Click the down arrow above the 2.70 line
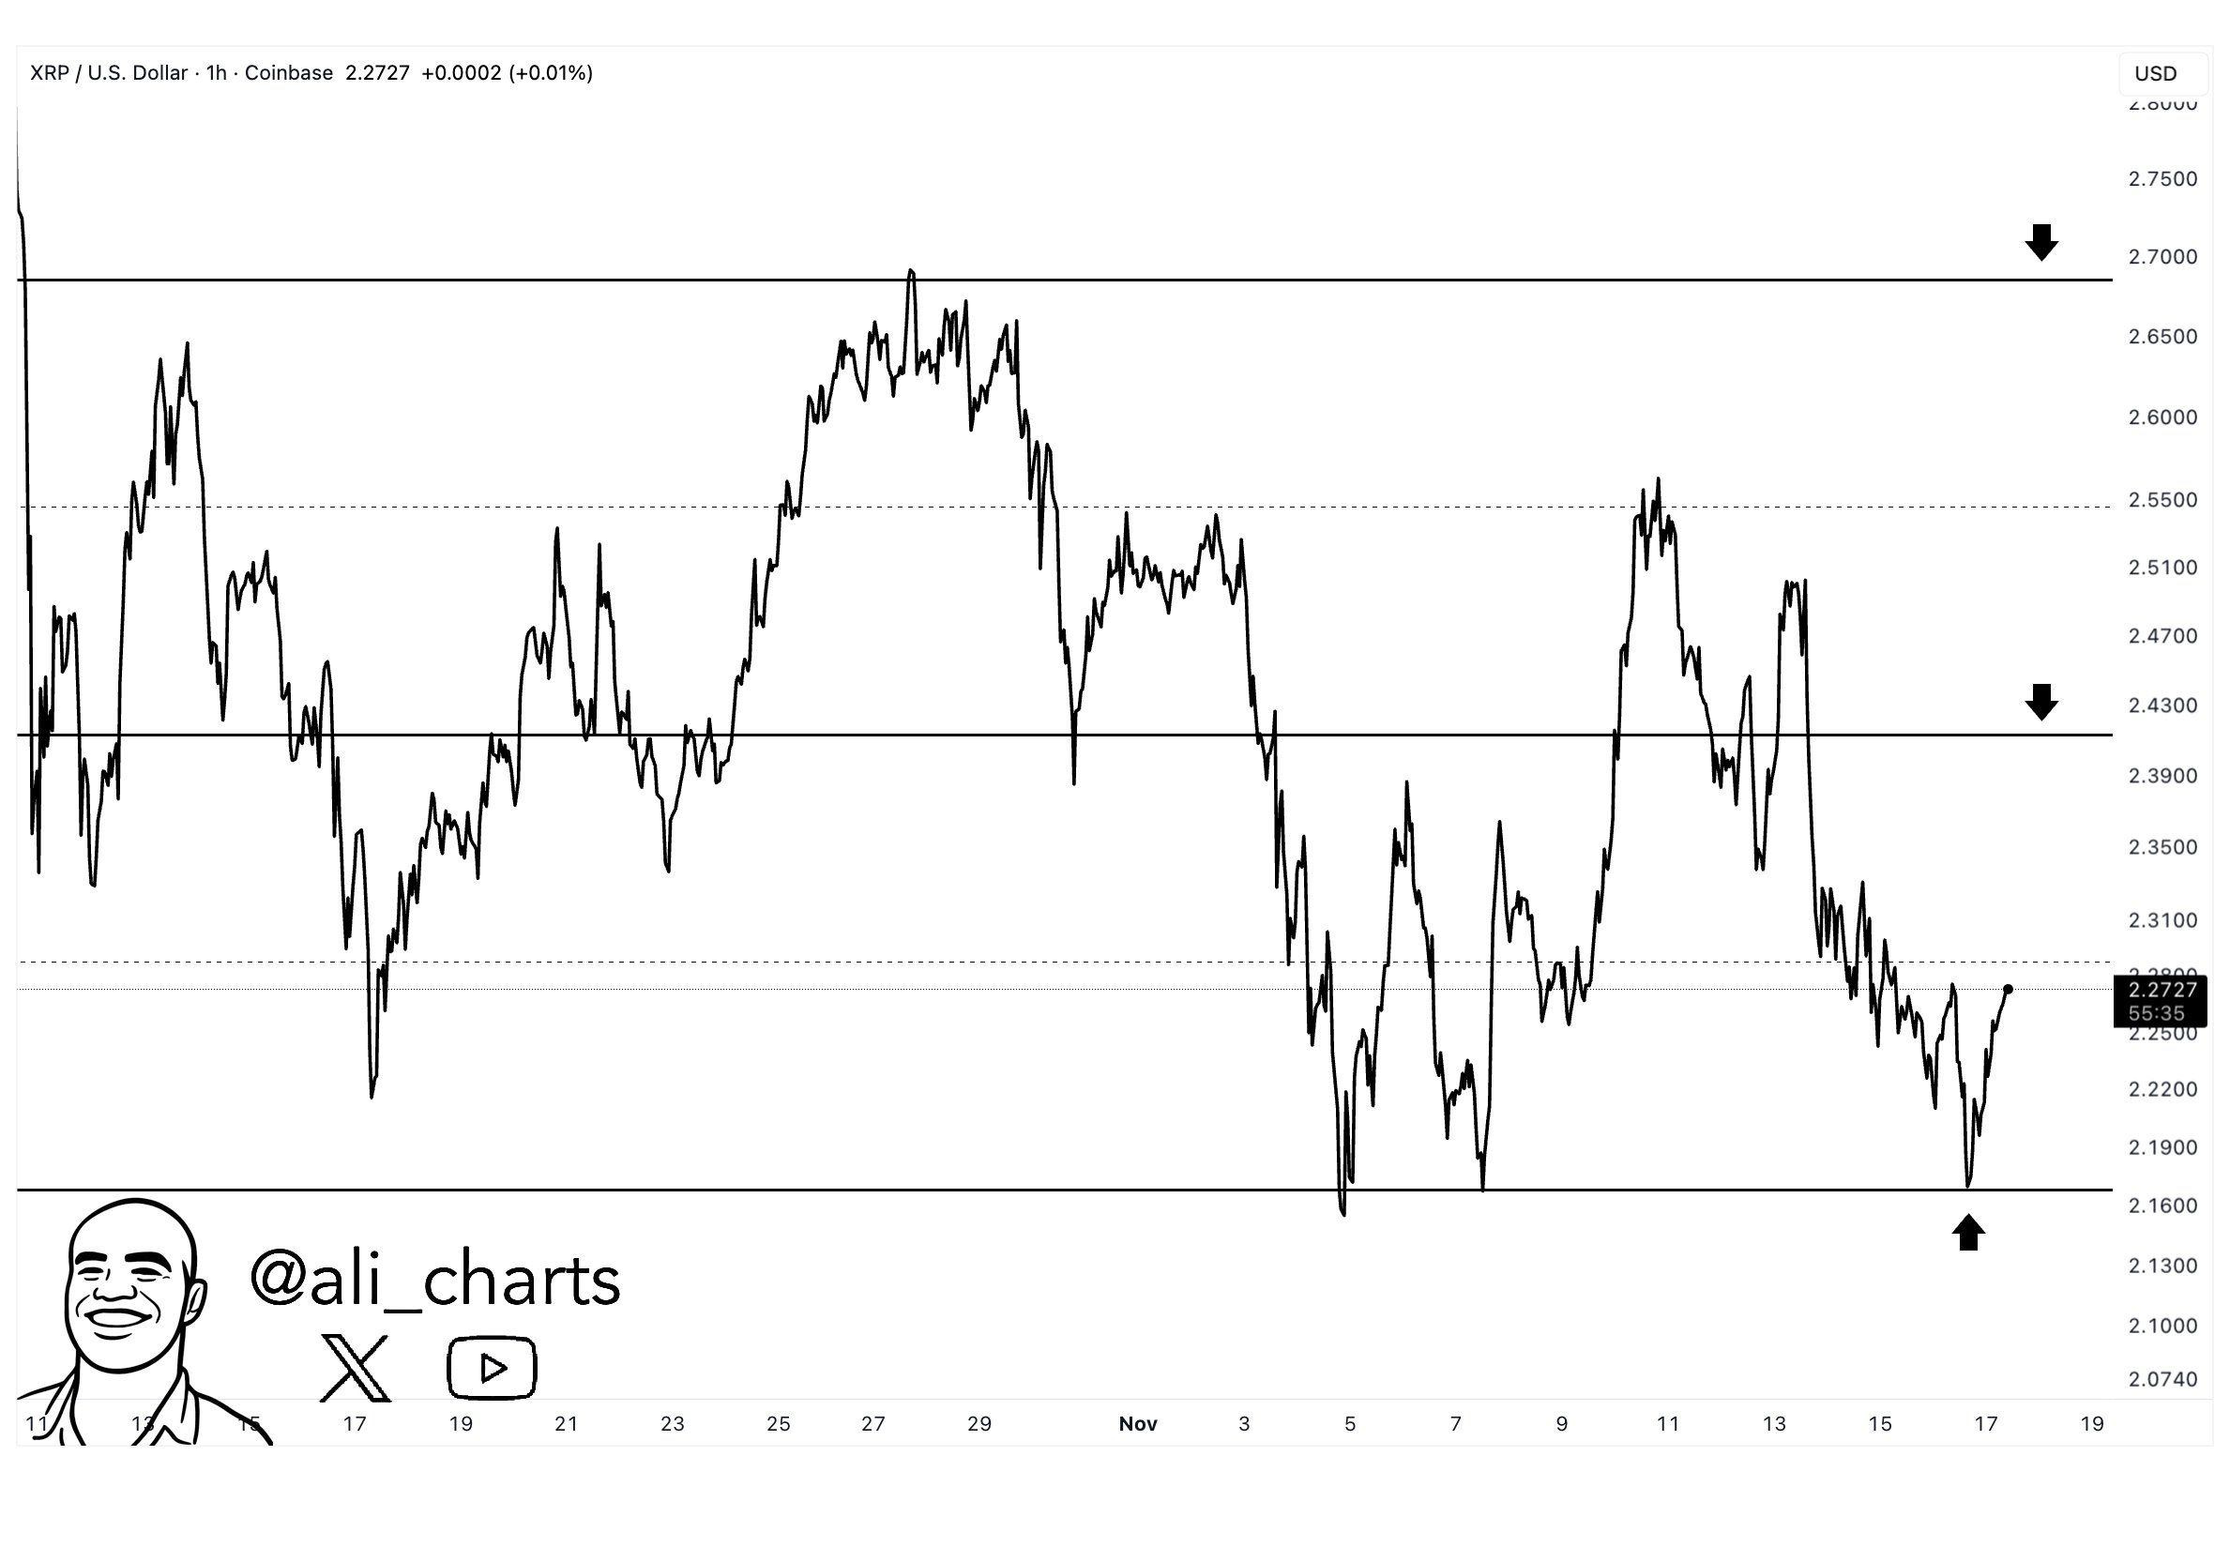2230x1547 pixels. [2041, 241]
